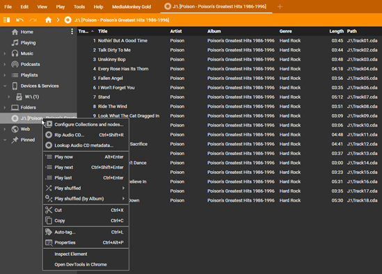Sort by the Length column header
Viewport: 382px width, 274px height.
click(x=336, y=31)
